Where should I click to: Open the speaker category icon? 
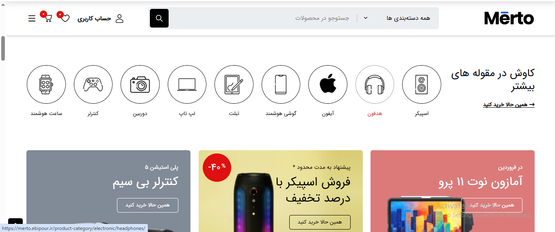(421, 85)
